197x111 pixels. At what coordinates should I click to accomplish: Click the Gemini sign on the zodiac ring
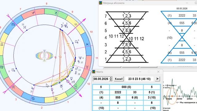click(56, 99)
